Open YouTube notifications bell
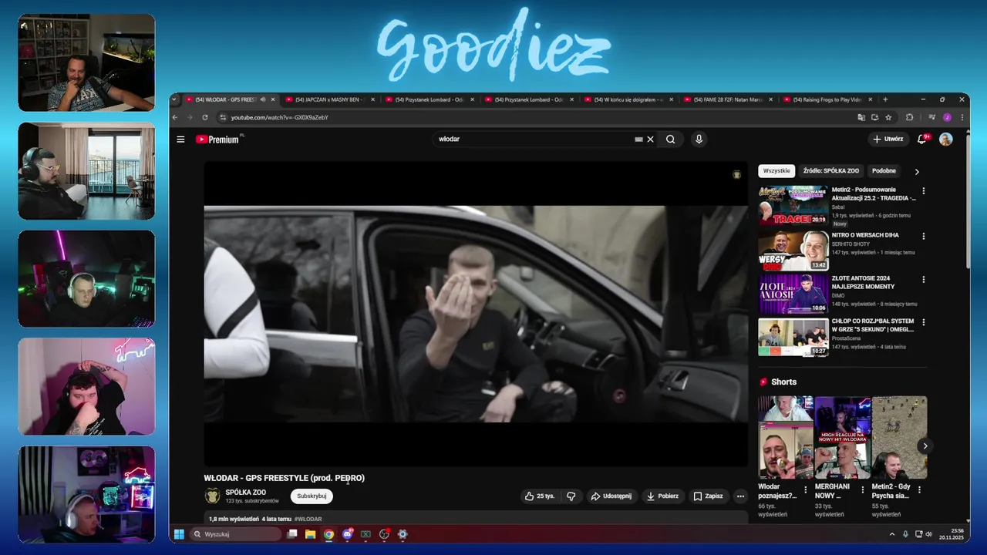 pyautogui.click(x=922, y=140)
